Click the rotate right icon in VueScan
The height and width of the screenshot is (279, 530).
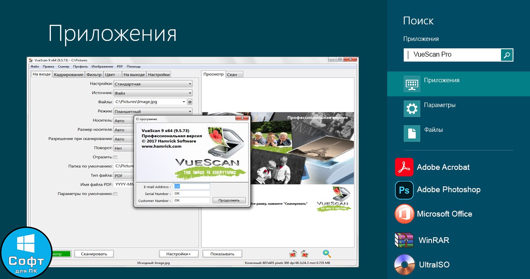coord(304,254)
